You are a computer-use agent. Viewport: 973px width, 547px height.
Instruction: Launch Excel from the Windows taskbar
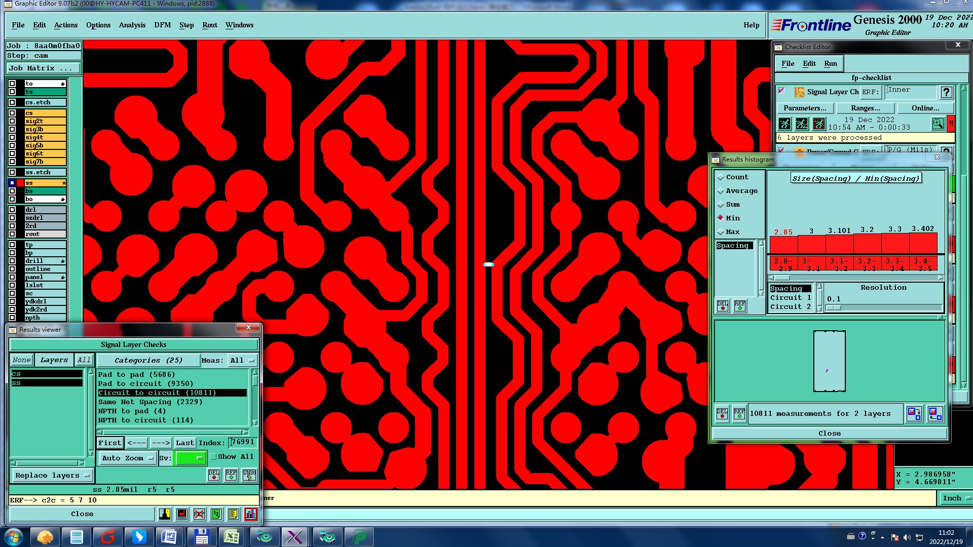pos(232,537)
